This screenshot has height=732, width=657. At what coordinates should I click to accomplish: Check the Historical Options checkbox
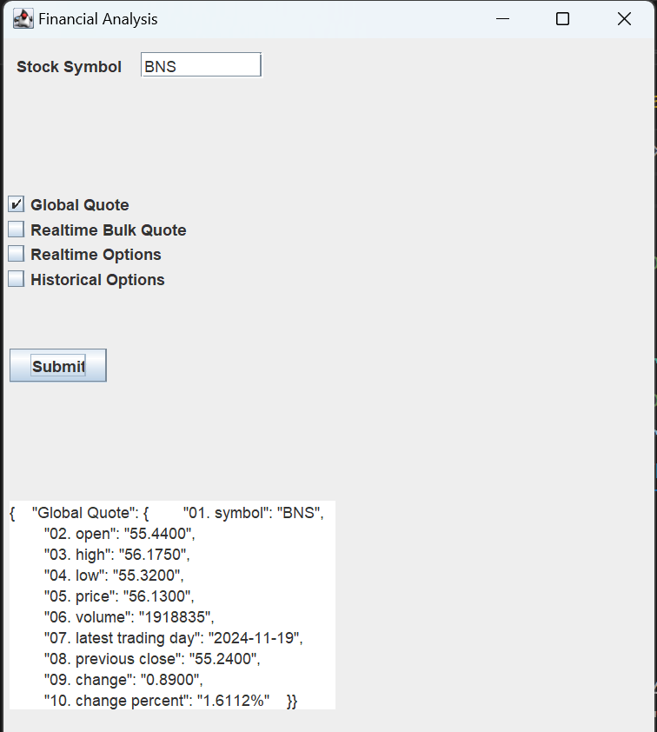point(16,279)
